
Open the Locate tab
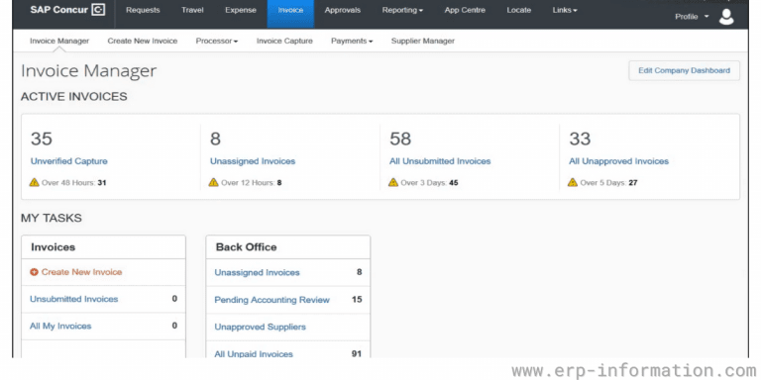click(x=519, y=10)
